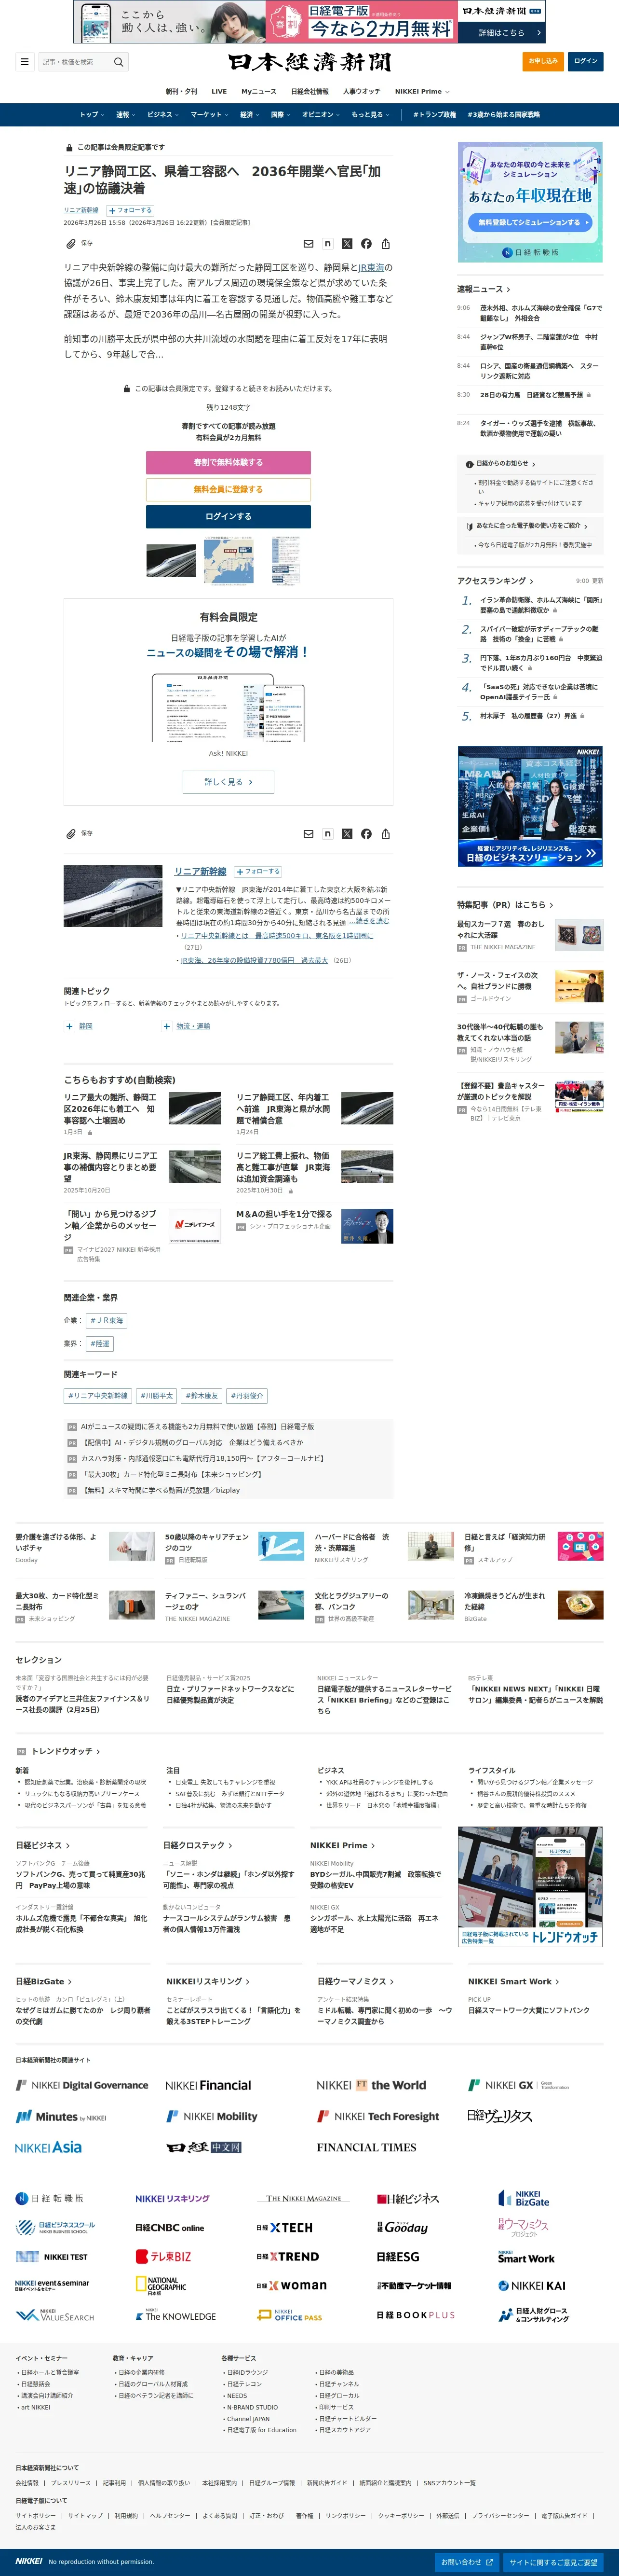Save article with bottom clip icon
This screenshot has width=619, height=2576.
point(71,833)
